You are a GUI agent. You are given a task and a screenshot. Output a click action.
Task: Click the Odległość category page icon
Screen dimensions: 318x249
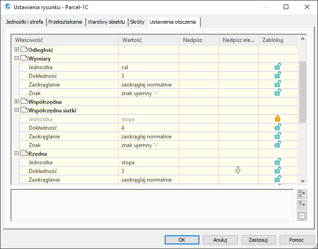(24, 50)
